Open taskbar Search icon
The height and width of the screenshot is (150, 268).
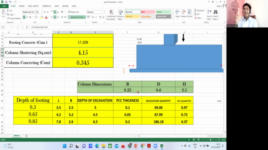(71, 146)
